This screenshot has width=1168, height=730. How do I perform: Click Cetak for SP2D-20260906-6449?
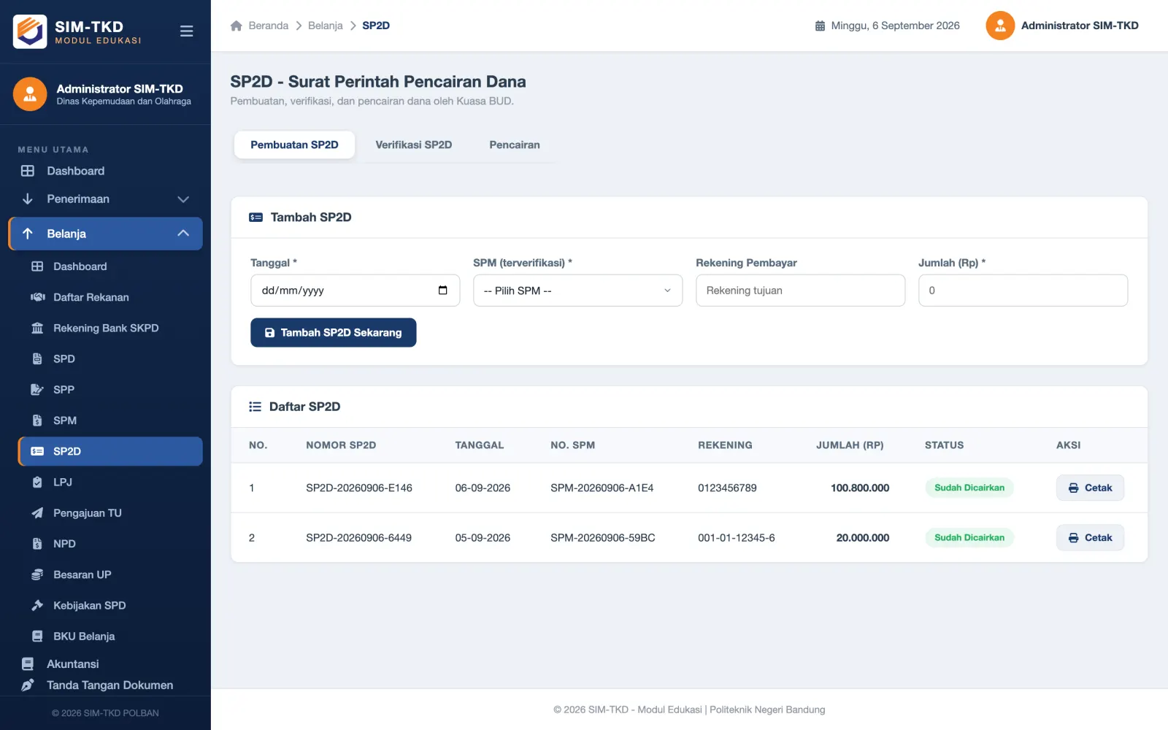1090,537
